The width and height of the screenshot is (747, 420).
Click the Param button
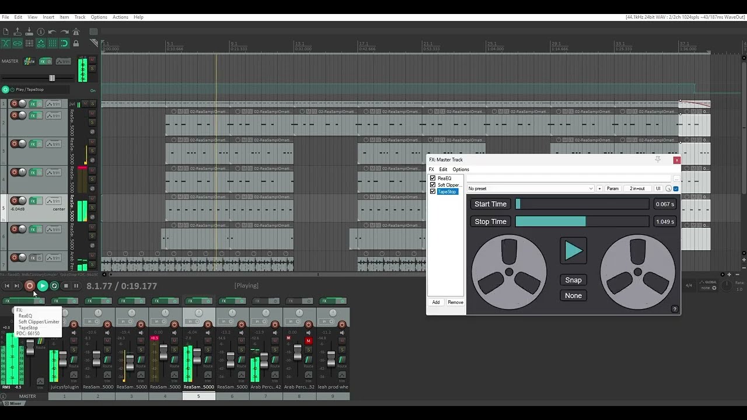[613, 188]
